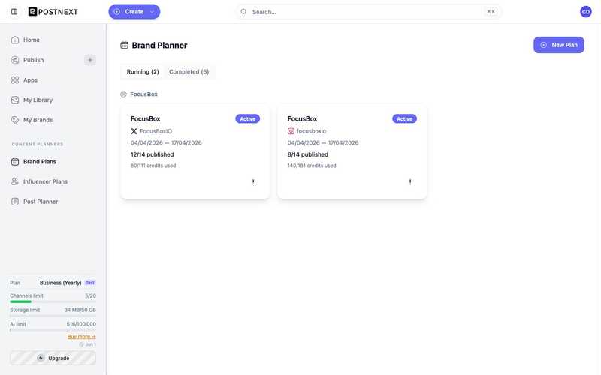Open more options on FocusBoxIO card

tap(253, 182)
